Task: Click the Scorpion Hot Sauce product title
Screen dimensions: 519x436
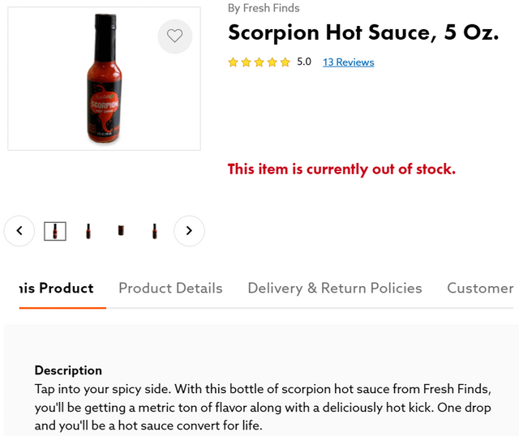Action: click(363, 33)
